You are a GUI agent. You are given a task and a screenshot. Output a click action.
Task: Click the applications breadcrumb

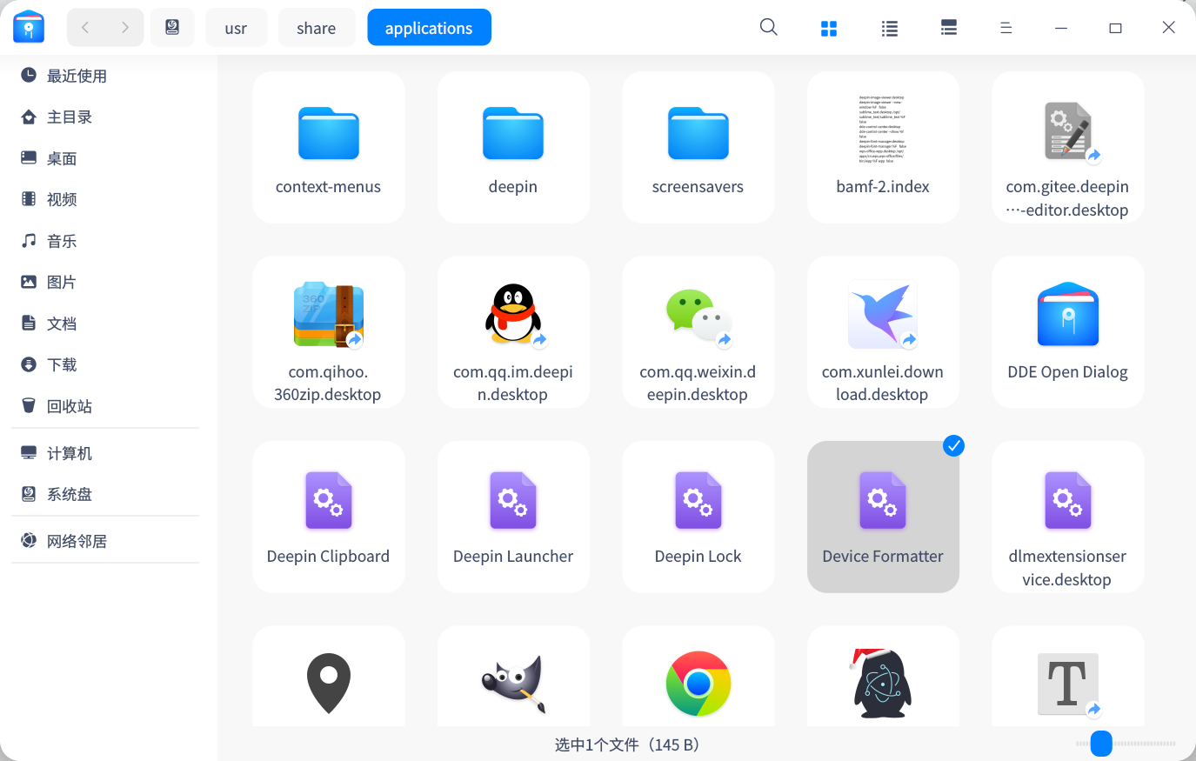click(x=430, y=28)
